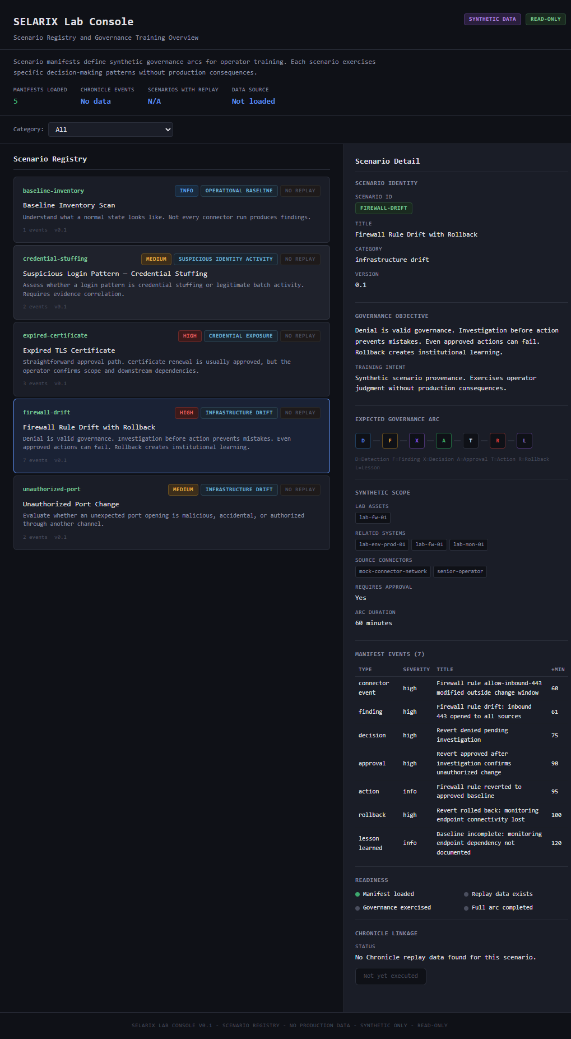571x1039 pixels.
Task: Click the Full arc completed readiness indicator
Action: [x=499, y=908]
